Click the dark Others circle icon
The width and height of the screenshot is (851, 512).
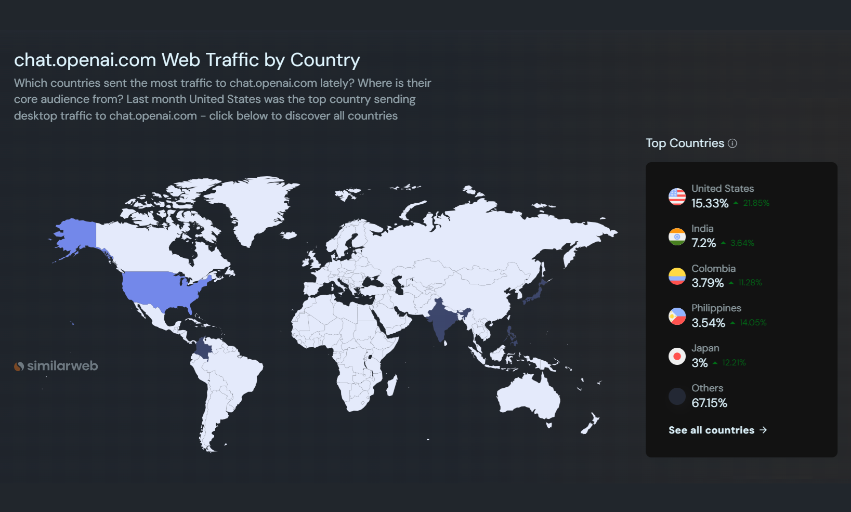677,396
